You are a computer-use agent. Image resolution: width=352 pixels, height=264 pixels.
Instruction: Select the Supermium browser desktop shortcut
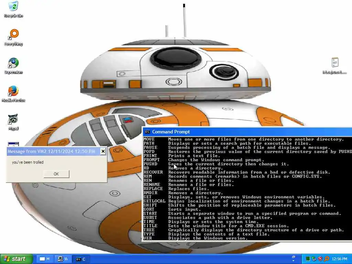point(13,66)
